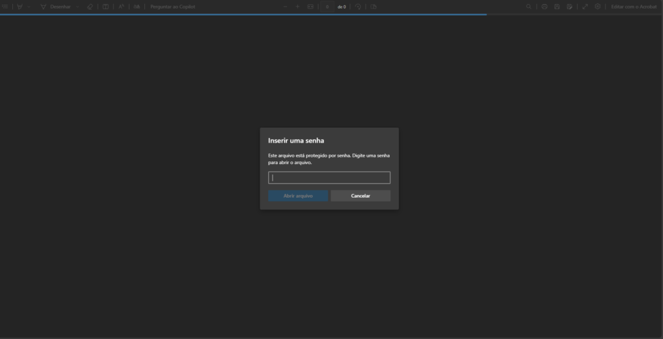Open the search magnifier icon
Viewport: 663px width, 339px height.
528,6
